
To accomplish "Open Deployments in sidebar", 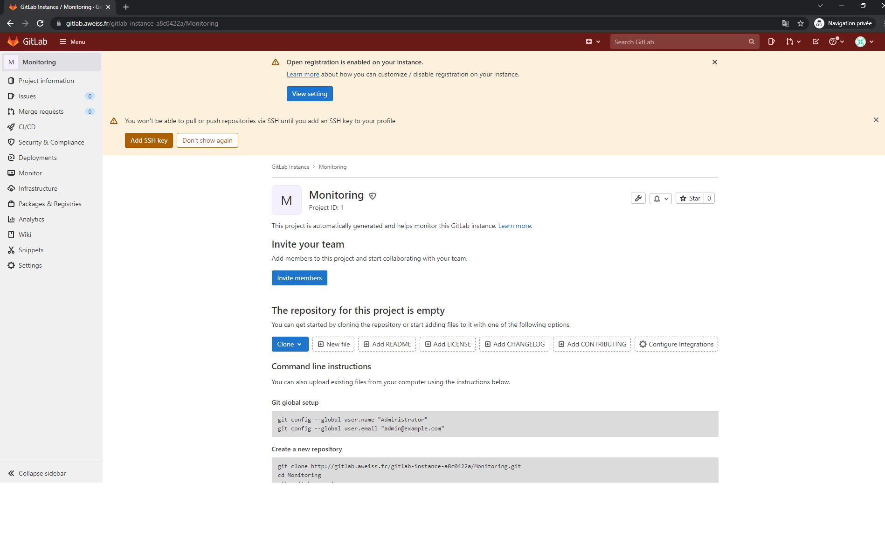I will 51,158.
